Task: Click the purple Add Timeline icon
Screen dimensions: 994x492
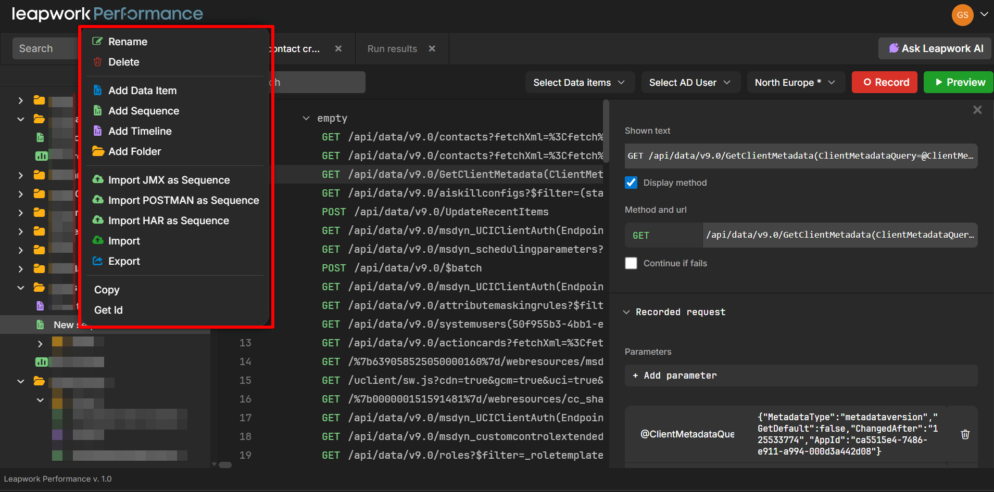Action: tap(97, 131)
